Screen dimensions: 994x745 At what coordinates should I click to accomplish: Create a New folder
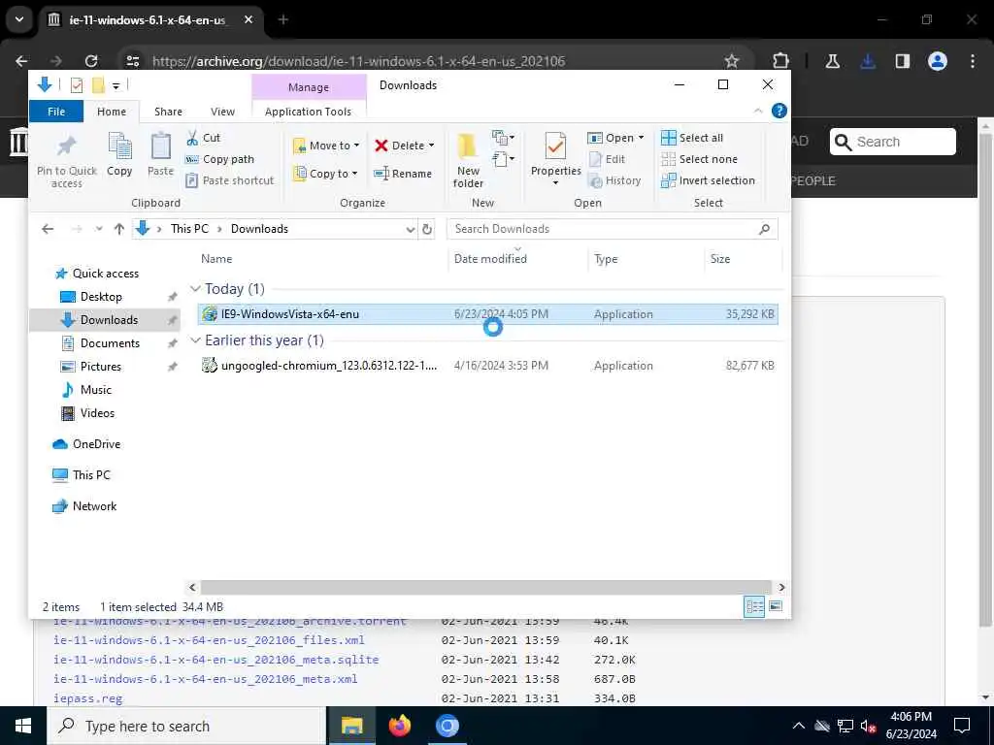pyautogui.click(x=469, y=161)
